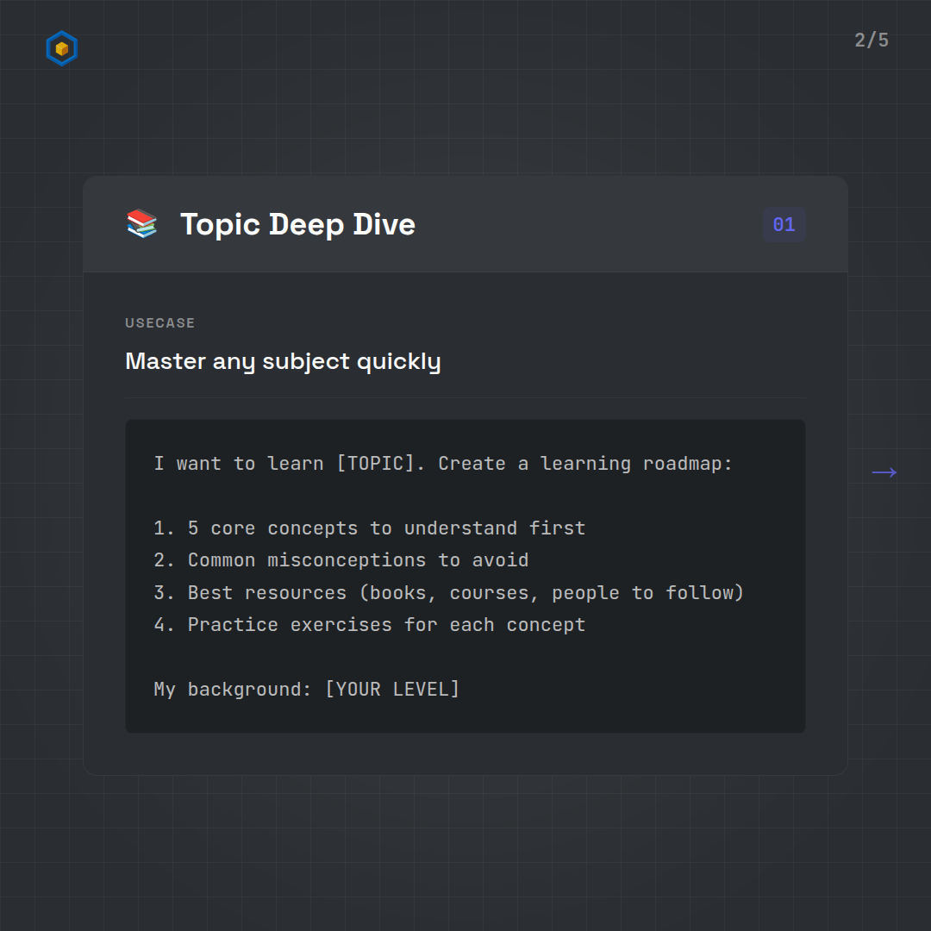Click the stacked books emoji icon
This screenshot has width=931, height=931.
point(142,224)
